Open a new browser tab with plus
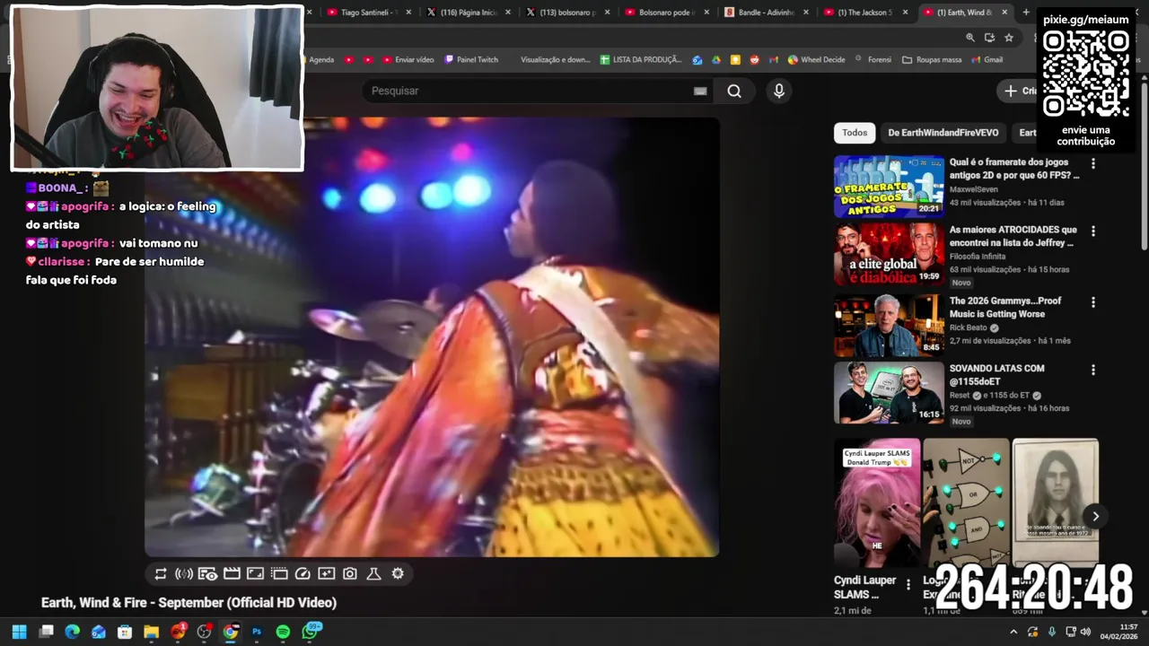1149x646 pixels. (x=1026, y=13)
